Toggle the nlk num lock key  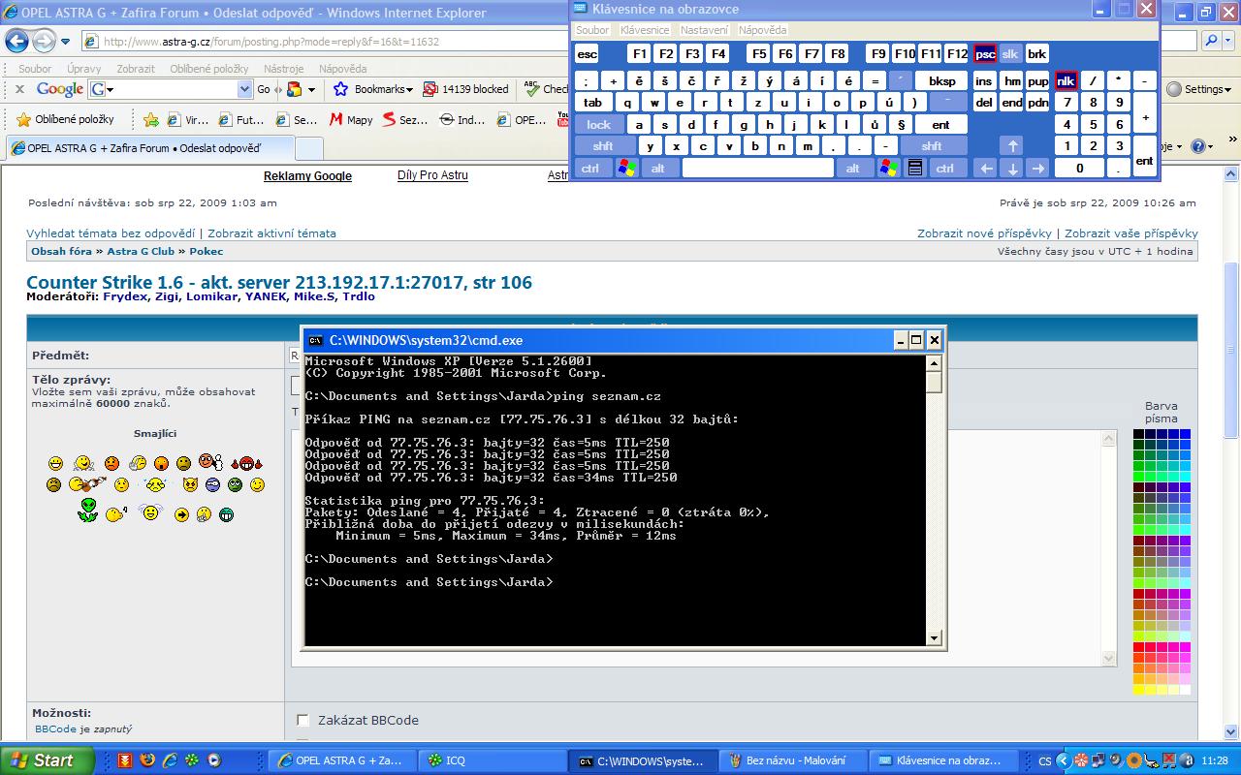[x=1066, y=80]
